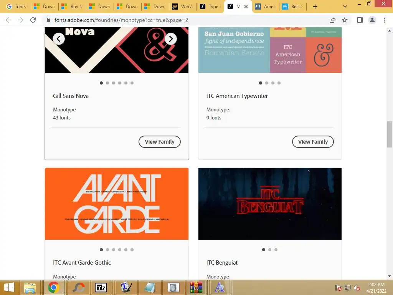393x295 pixels.
Task: Switch to the Google fonts tab
Action: pyautogui.click(x=16, y=7)
